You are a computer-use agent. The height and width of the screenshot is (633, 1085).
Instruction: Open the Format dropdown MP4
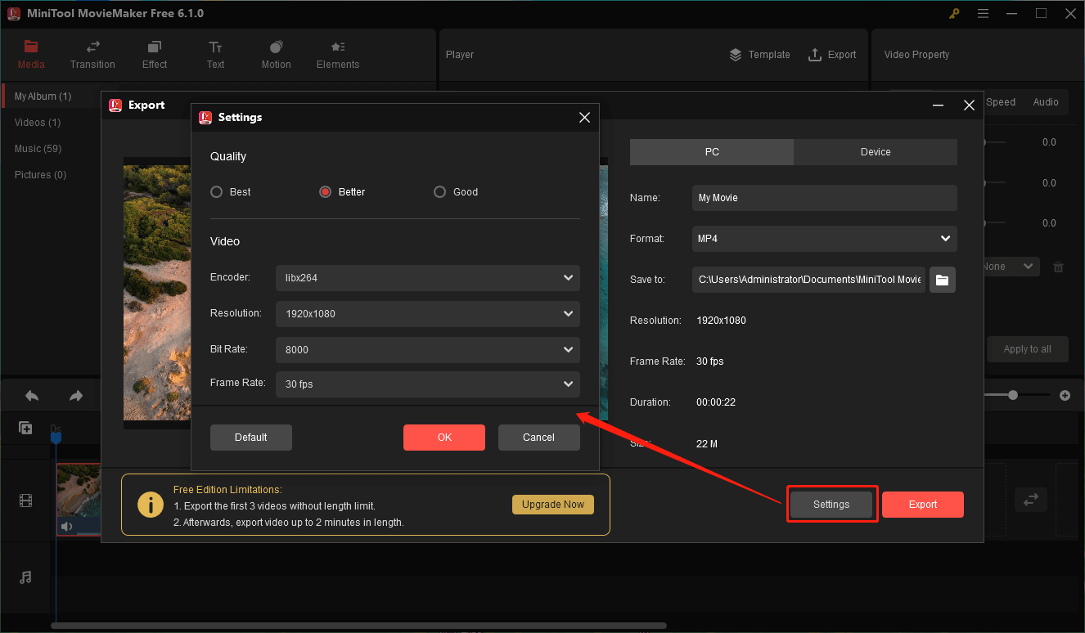(824, 239)
